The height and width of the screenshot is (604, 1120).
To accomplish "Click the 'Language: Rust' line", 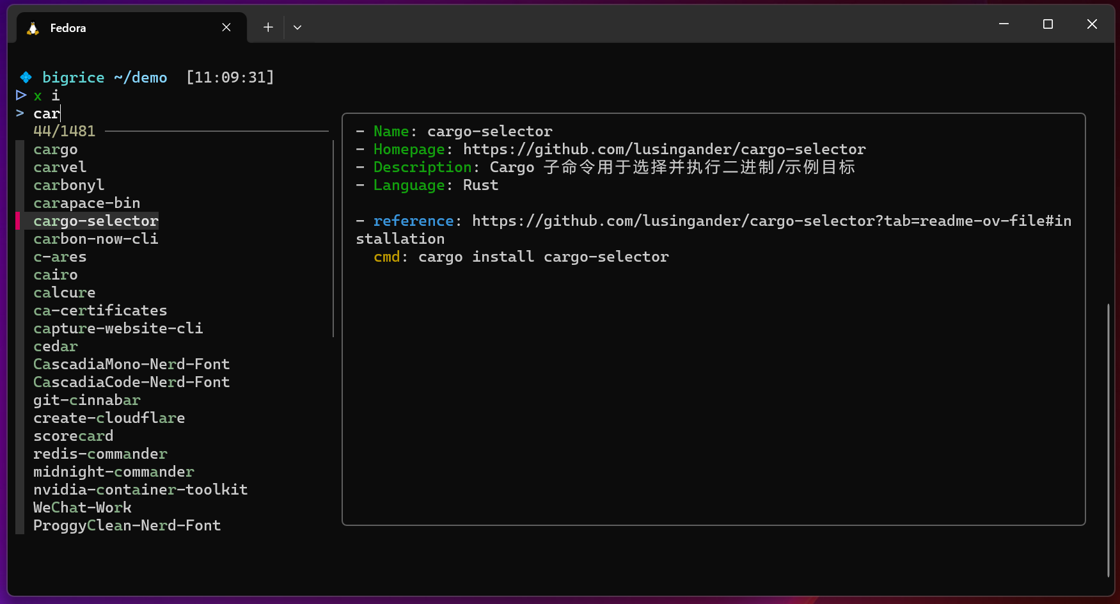I will [427, 186].
